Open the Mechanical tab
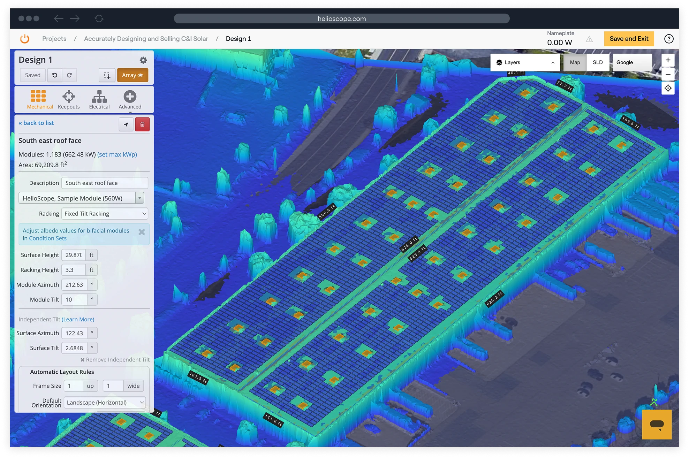689x458 pixels. [x=39, y=100]
